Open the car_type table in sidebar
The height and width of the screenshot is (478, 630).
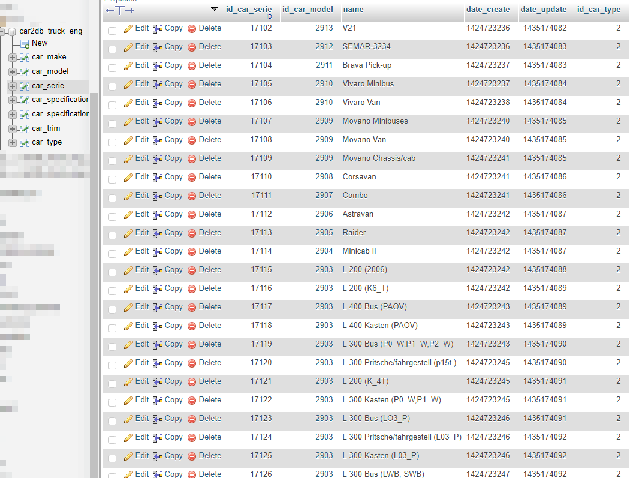47,142
